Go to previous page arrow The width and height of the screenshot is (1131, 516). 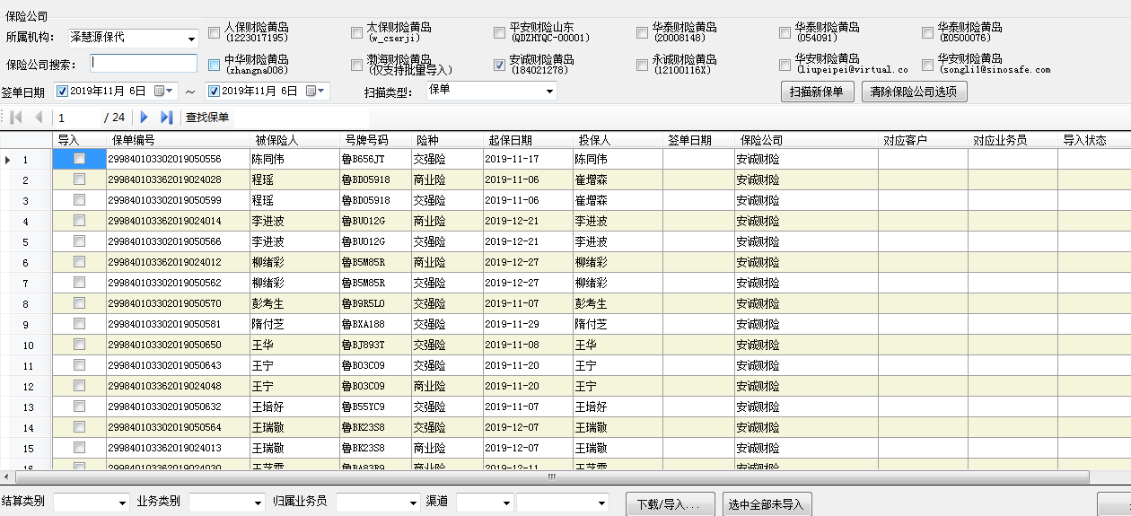[x=39, y=118]
